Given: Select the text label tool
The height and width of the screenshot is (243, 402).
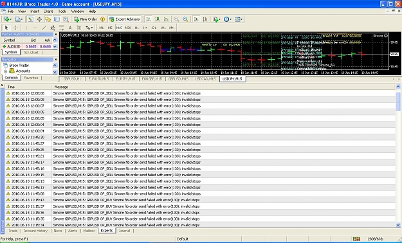Looking at the screenshot, I should 70,28.
